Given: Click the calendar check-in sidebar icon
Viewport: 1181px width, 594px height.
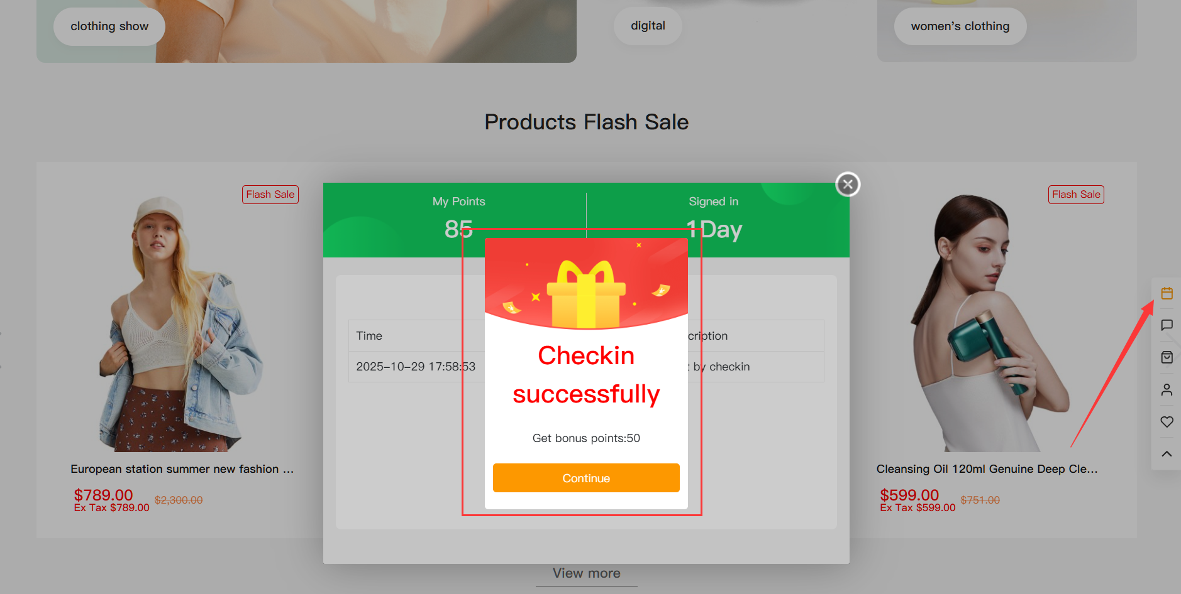Looking at the screenshot, I should [x=1167, y=293].
